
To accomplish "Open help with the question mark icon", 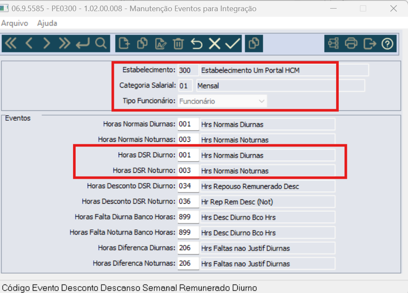I will coord(387,43).
